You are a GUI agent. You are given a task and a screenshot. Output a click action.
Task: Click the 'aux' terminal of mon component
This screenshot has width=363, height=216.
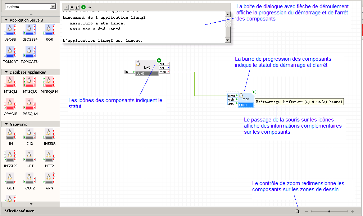point(233,104)
